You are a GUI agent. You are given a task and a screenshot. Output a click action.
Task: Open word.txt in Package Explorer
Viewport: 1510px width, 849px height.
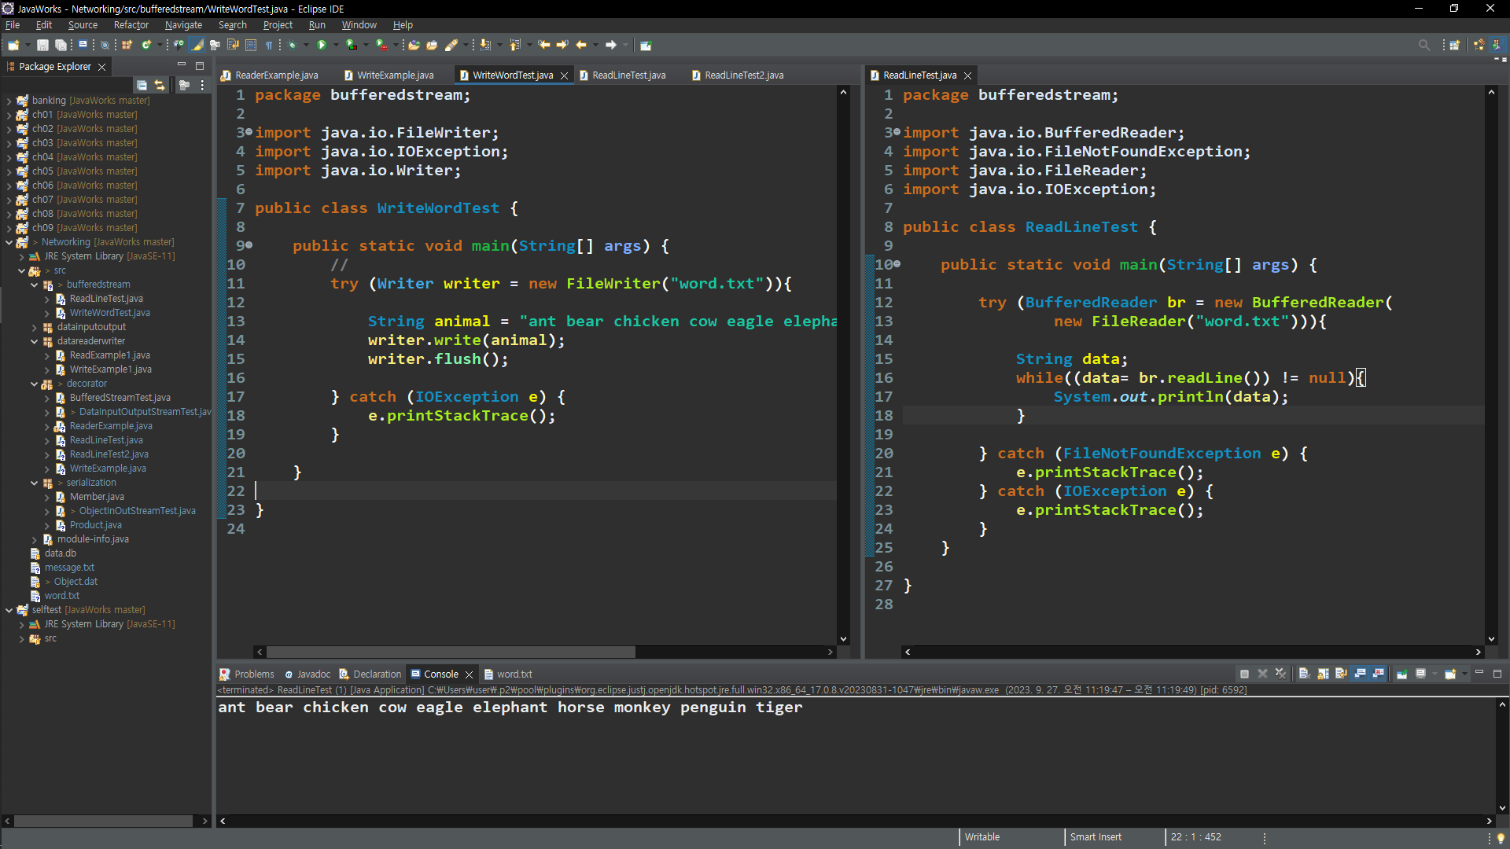pos(61,596)
